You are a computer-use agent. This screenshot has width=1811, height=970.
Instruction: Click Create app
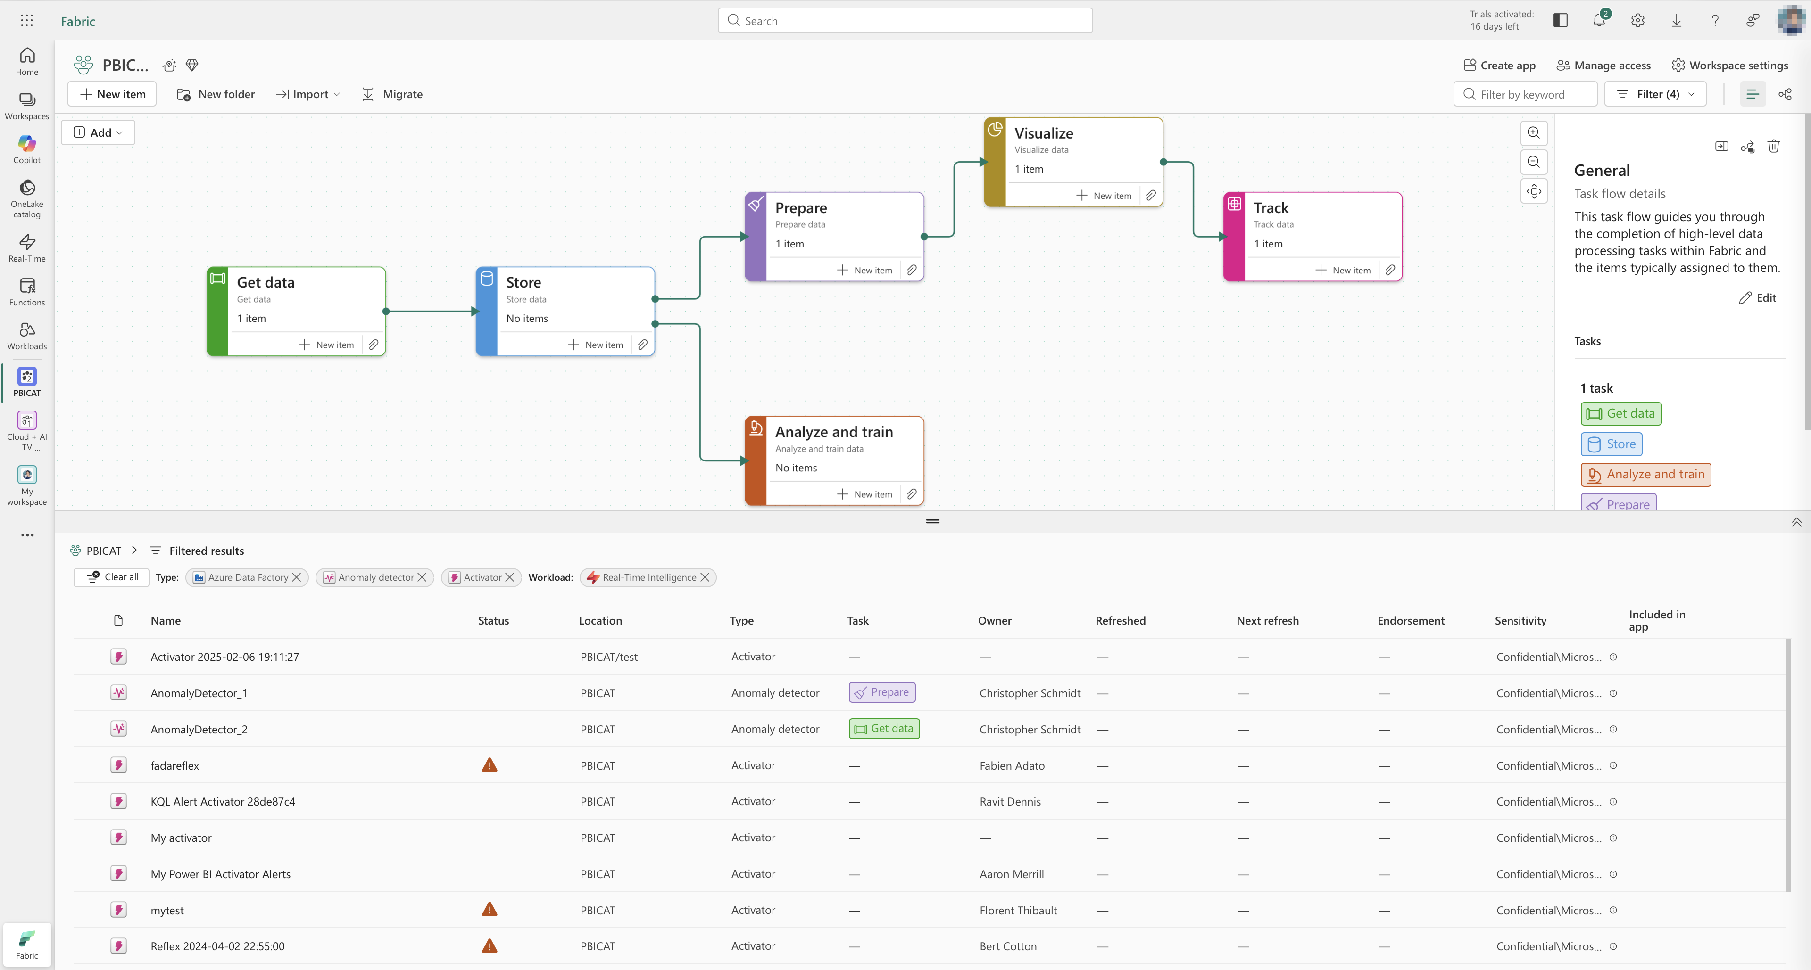pos(1500,66)
